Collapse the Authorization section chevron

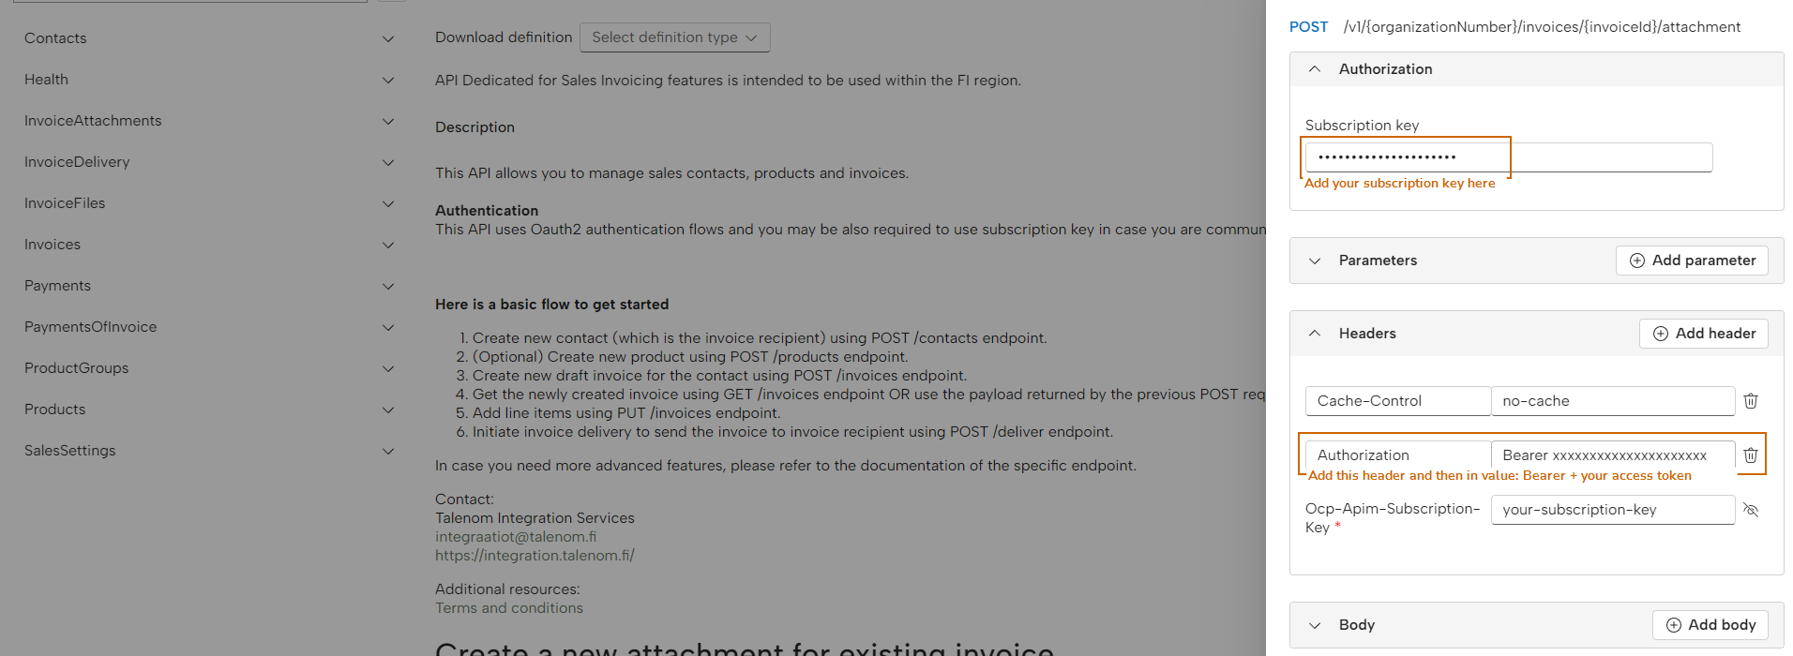pos(1315,69)
